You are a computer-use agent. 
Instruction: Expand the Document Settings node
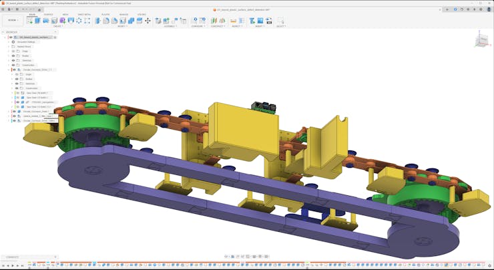pyautogui.click(x=9, y=41)
